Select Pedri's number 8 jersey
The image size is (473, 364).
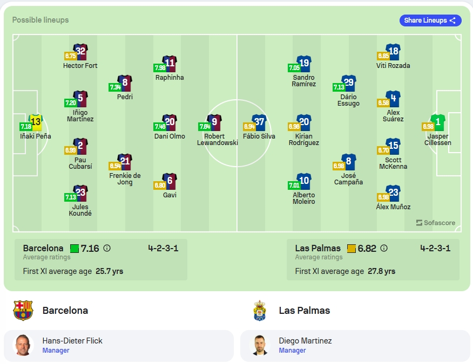tap(125, 83)
